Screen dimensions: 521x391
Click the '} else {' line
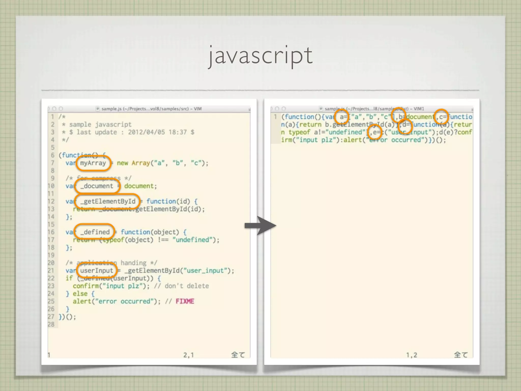point(80,294)
